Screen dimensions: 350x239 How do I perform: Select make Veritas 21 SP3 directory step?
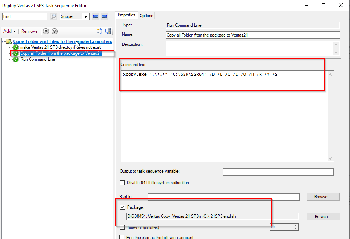(x=60, y=47)
